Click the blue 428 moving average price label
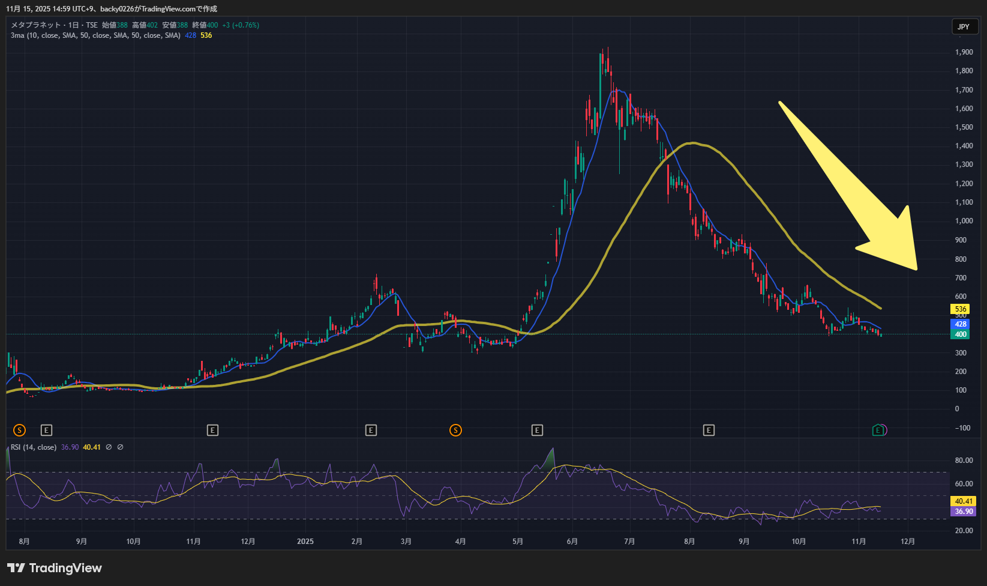Viewport: 987px width, 586px height. (961, 324)
